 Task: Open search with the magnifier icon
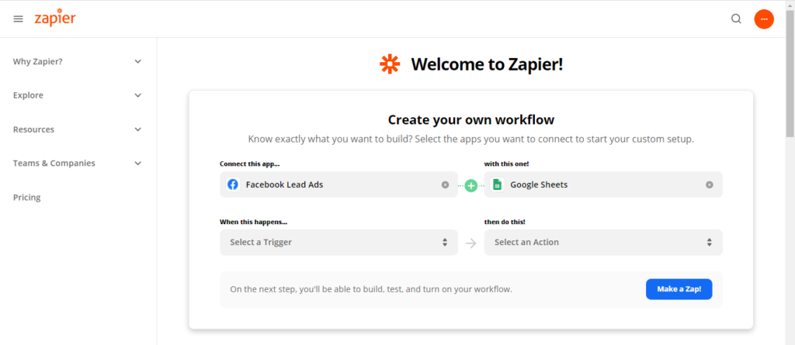point(736,19)
